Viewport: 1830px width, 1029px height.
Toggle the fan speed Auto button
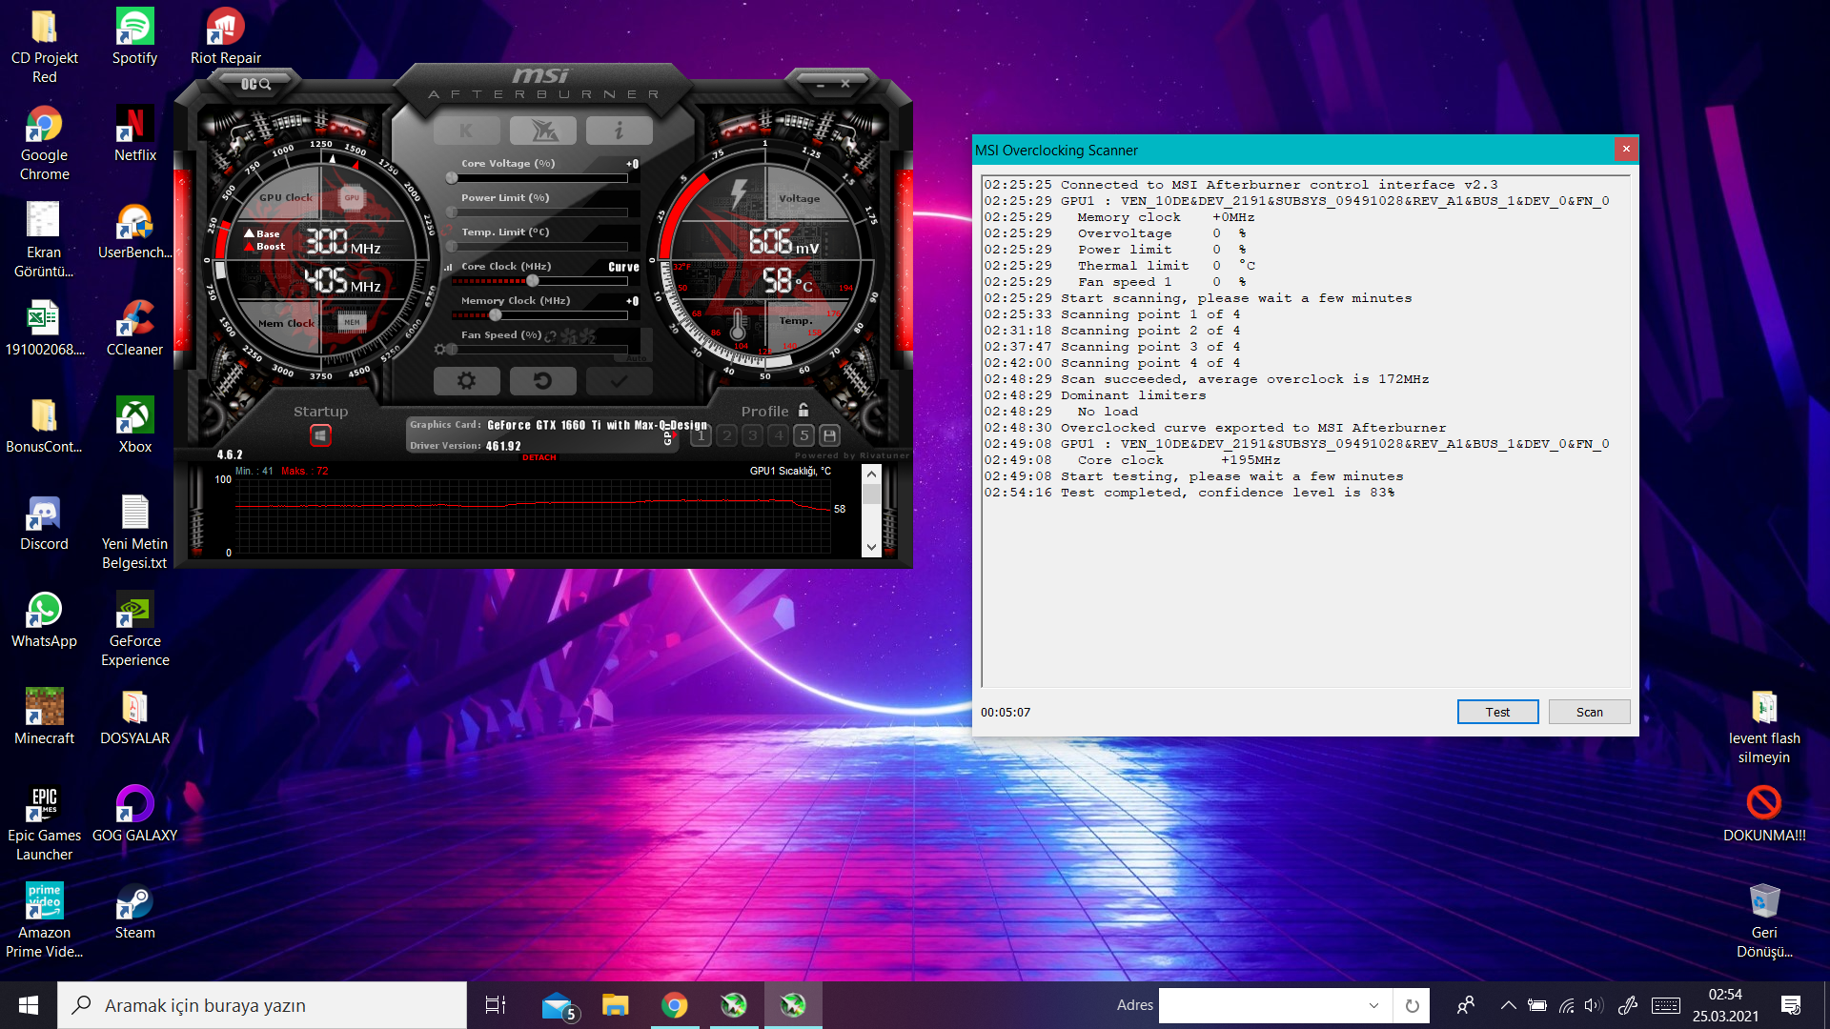[x=637, y=358]
